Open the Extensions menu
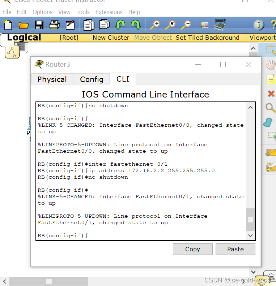This screenshot has height=286, width=276. tap(109, 12)
